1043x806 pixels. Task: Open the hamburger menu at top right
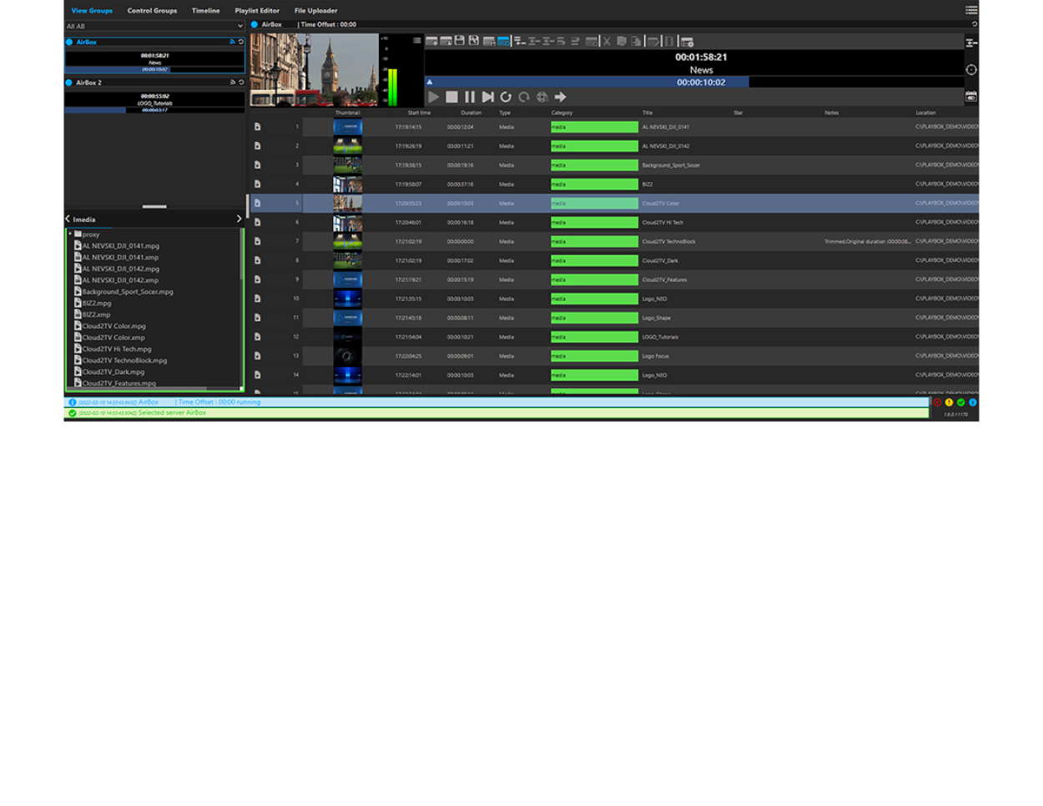(x=971, y=10)
